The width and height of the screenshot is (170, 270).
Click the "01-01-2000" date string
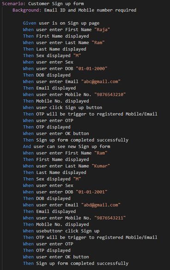coord(92,69)
